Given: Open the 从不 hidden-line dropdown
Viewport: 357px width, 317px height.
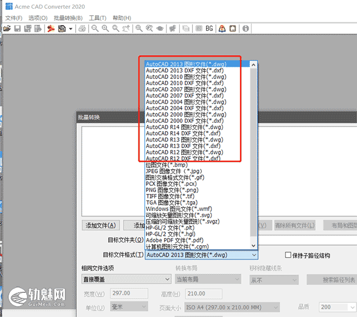Looking at the screenshot, I should click(x=274, y=280).
